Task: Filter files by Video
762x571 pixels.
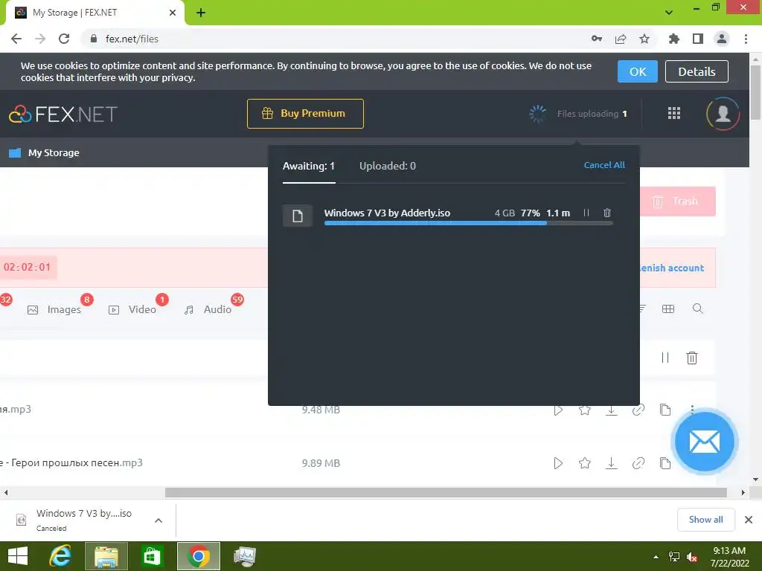Action: (x=132, y=309)
